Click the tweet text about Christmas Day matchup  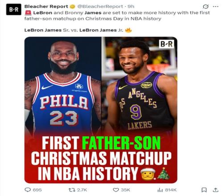point(117,16)
